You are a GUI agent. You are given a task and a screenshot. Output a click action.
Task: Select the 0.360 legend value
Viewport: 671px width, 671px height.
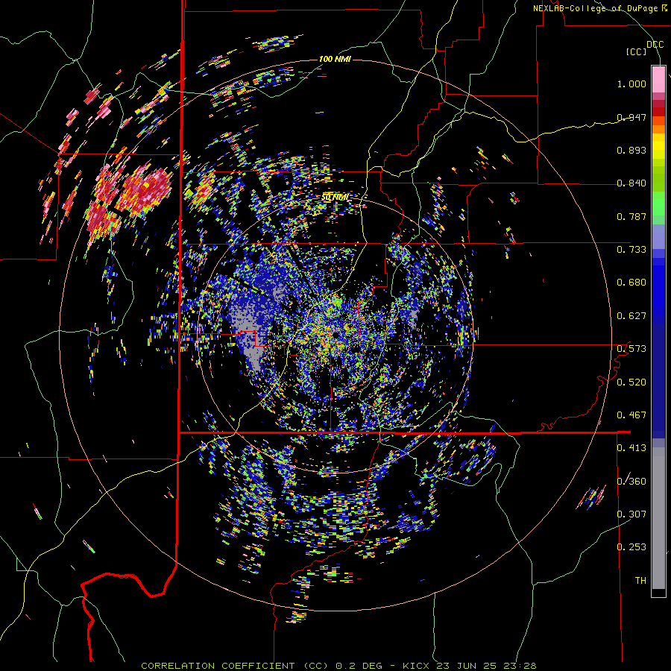pos(631,482)
